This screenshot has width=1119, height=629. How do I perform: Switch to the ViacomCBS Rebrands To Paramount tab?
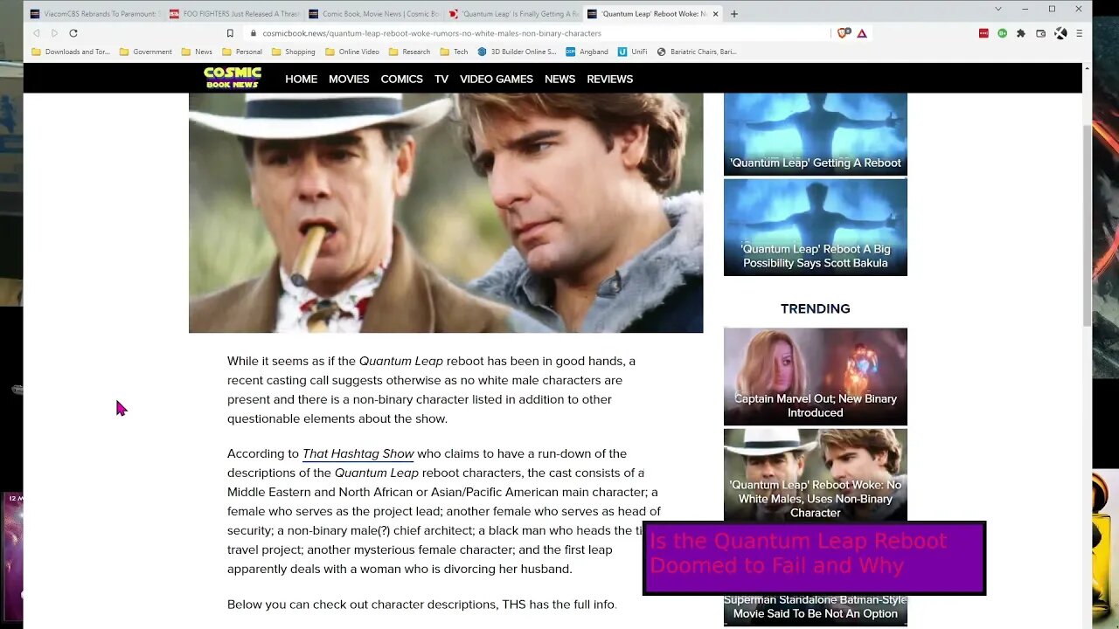tap(94, 14)
